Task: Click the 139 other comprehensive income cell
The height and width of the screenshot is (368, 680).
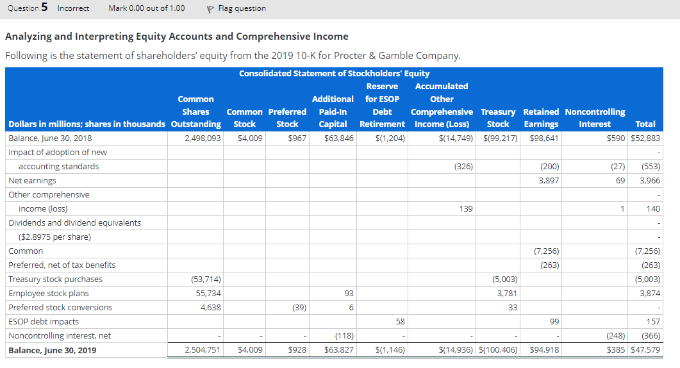Action: coord(442,209)
